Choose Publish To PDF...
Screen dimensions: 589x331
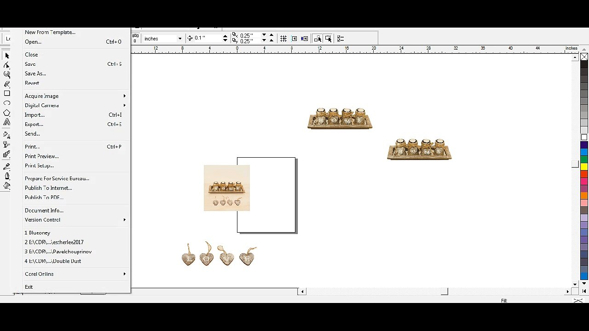75,197
